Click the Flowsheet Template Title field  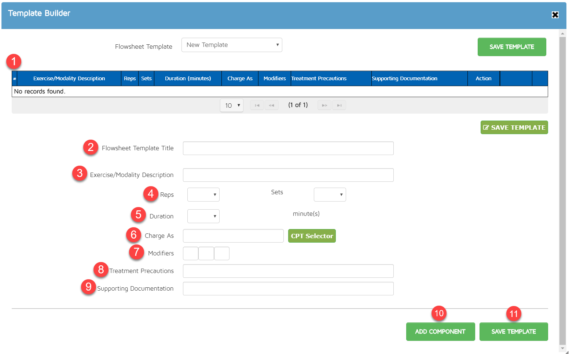tap(288, 148)
